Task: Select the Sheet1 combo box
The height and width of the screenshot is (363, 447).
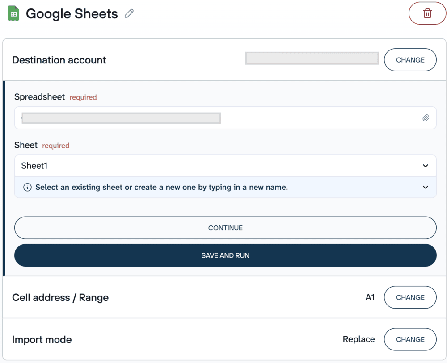Action: click(179, 165)
